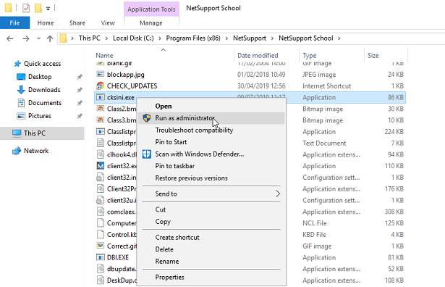This screenshot has height=287, width=445.
Task: Select This PC in navigation pane
Action: [42, 133]
